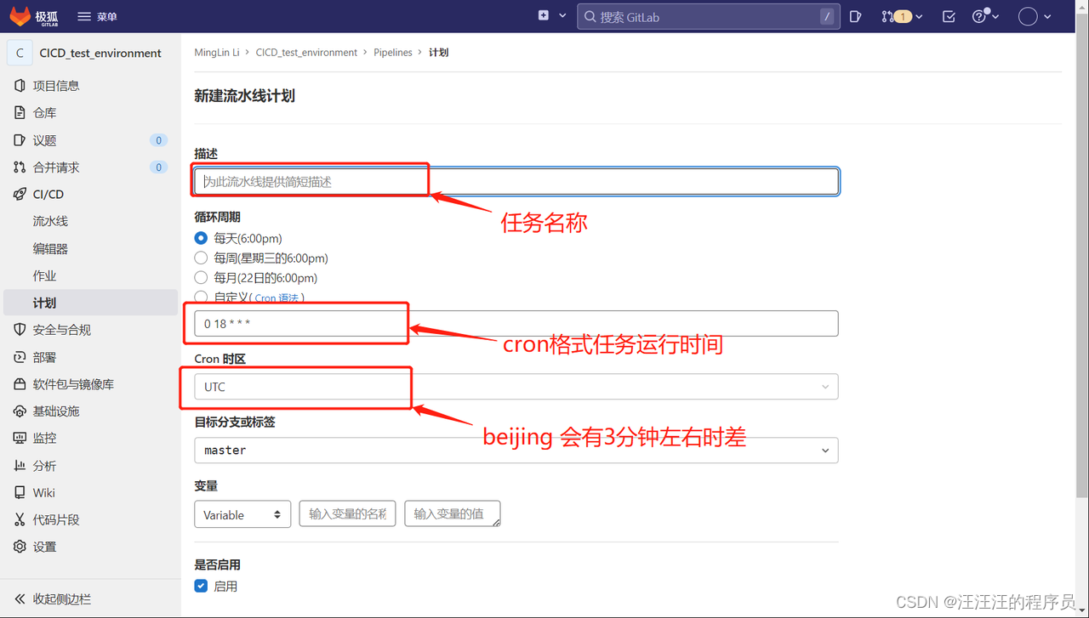The height and width of the screenshot is (618, 1089).
Task: Open the 监控 monitoring section
Action: pos(50,438)
